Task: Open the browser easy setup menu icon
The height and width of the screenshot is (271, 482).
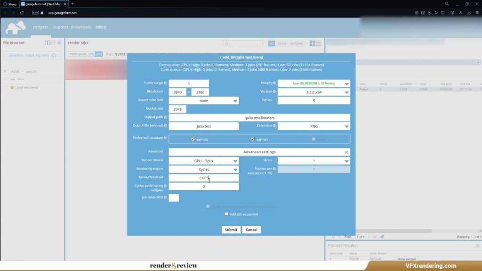Action: point(477,13)
